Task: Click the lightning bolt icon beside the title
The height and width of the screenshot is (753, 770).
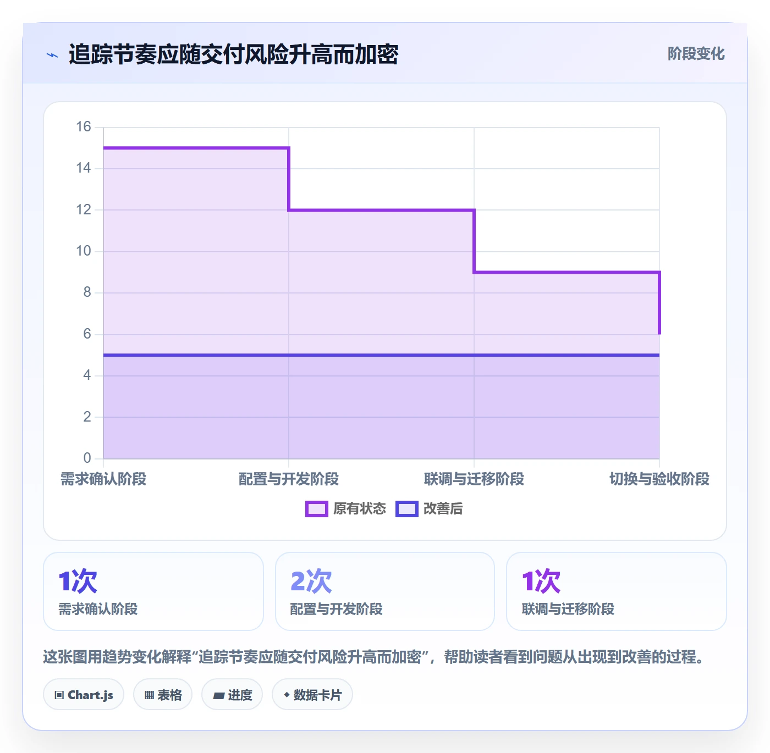Action: click(52, 55)
